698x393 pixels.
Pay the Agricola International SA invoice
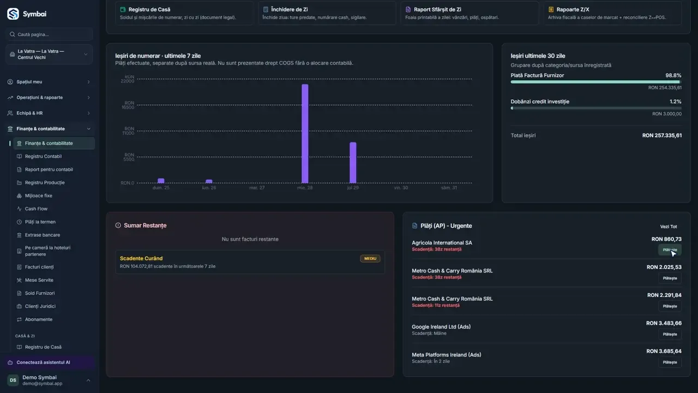pos(670,250)
